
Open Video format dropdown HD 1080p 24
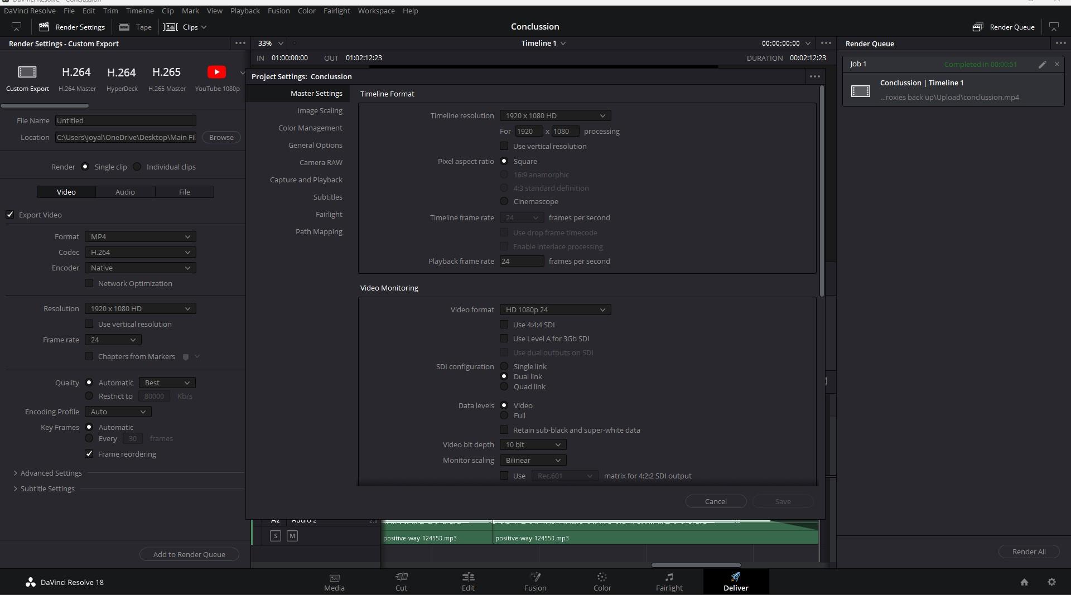(555, 309)
